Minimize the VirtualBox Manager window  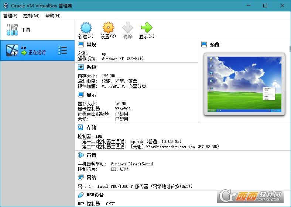(249, 6)
